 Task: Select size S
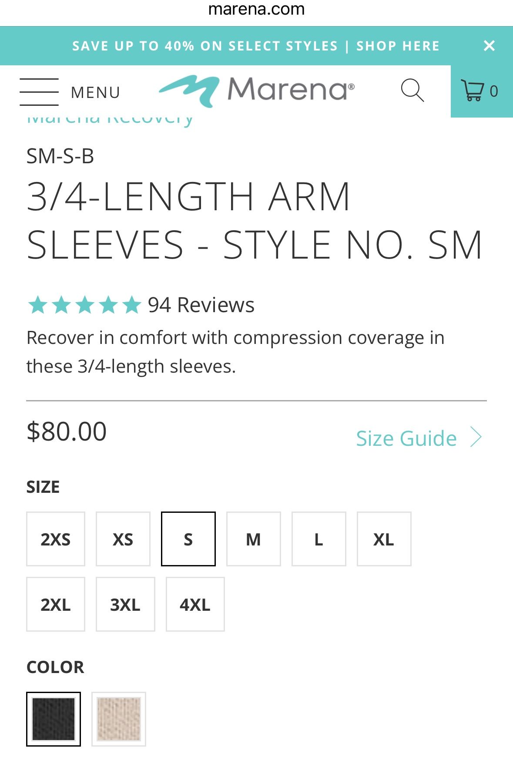click(x=188, y=539)
